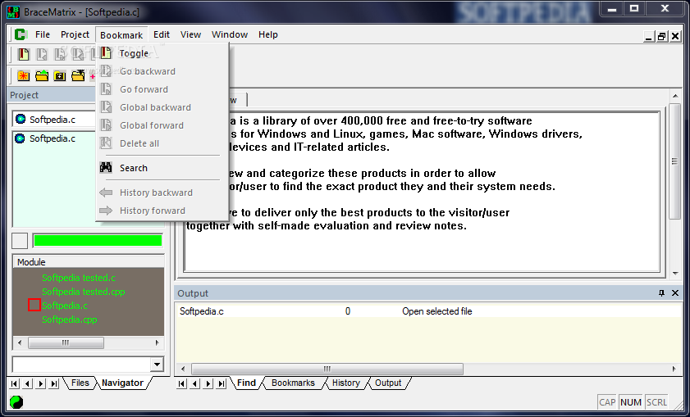Choose Search in the Bookmark menu
The image size is (690, 417).
162,168
